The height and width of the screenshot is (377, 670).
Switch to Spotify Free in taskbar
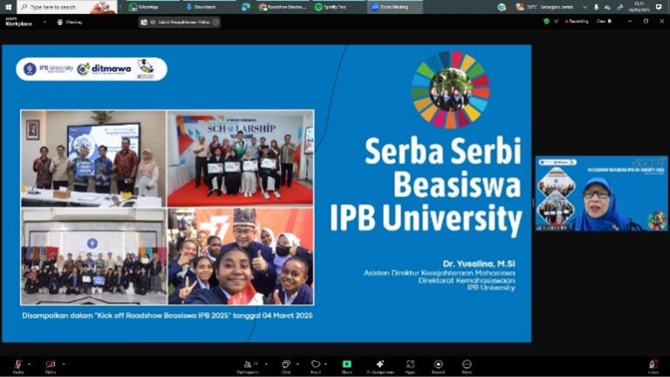pos(332,6)
